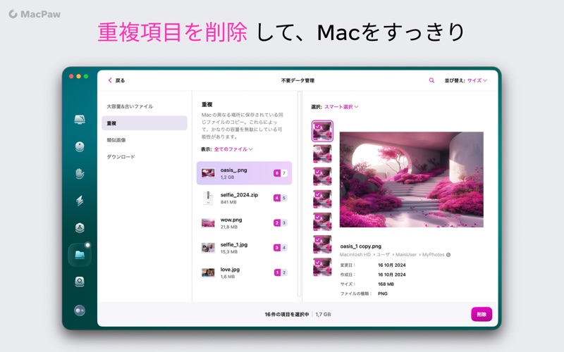Open the Applications icon in sidebar
The image size is (564, 352).
click(80, 227)
